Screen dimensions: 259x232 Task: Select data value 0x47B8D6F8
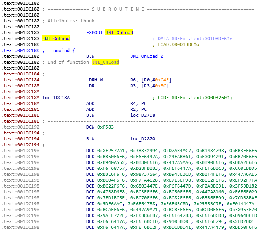coord(111,192)
